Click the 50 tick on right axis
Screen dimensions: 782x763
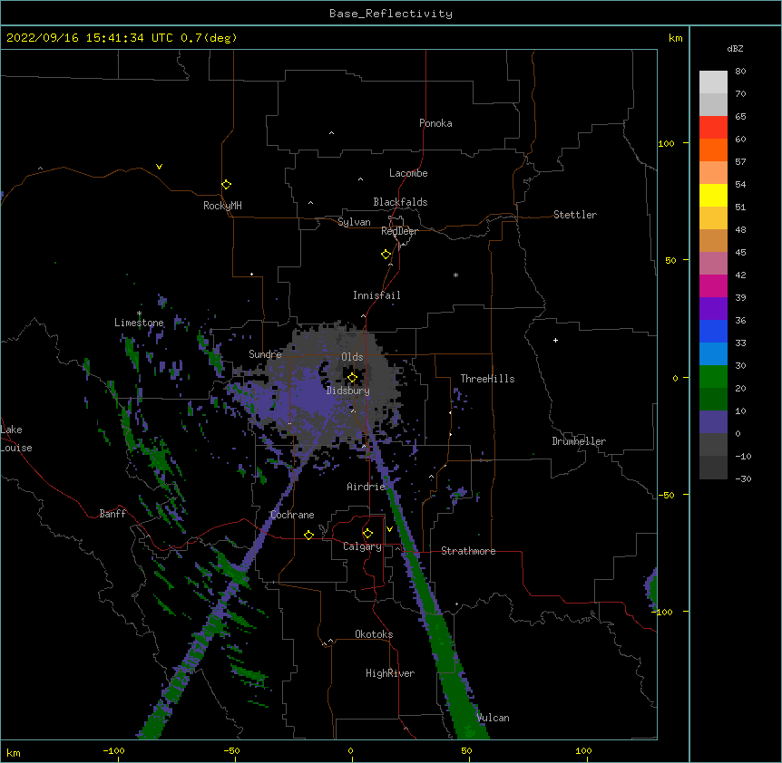(x=670, y=260)
